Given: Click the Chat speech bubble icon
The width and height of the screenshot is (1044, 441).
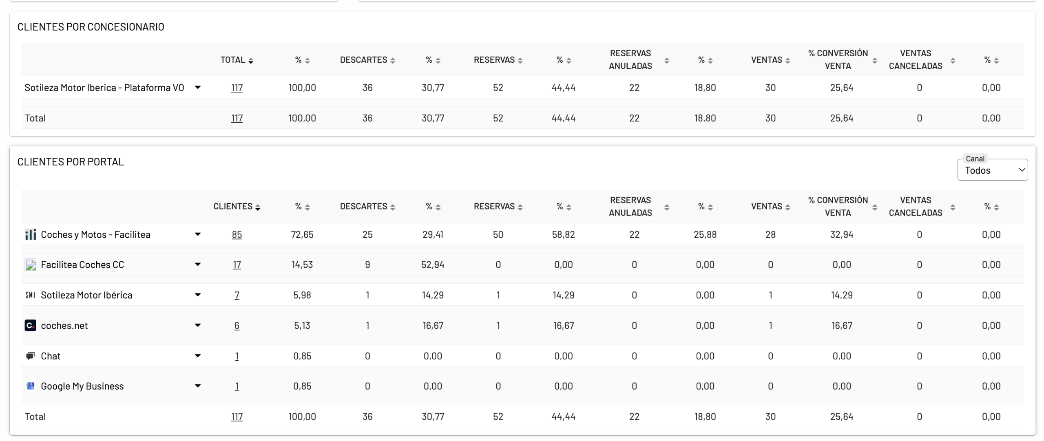Looking at the screenshot, I should pos(31,356).
